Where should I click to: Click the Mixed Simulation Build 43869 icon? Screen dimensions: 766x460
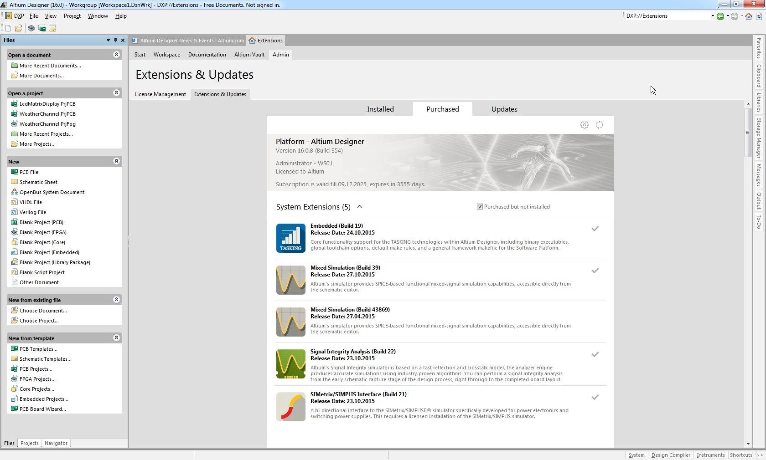pos(290,322)
